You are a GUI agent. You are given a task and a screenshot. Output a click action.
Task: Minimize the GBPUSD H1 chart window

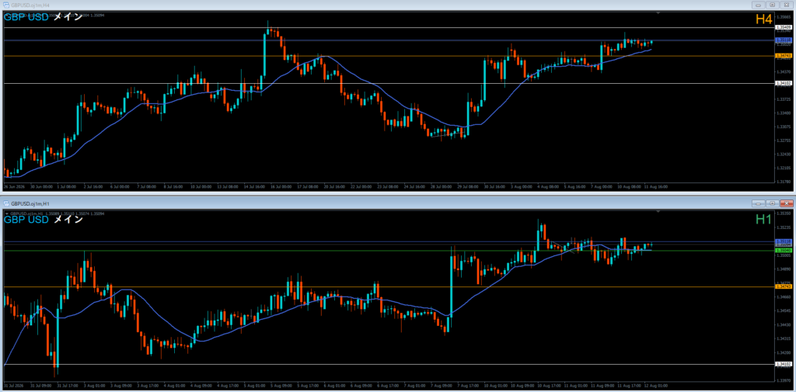coord(760,203)
